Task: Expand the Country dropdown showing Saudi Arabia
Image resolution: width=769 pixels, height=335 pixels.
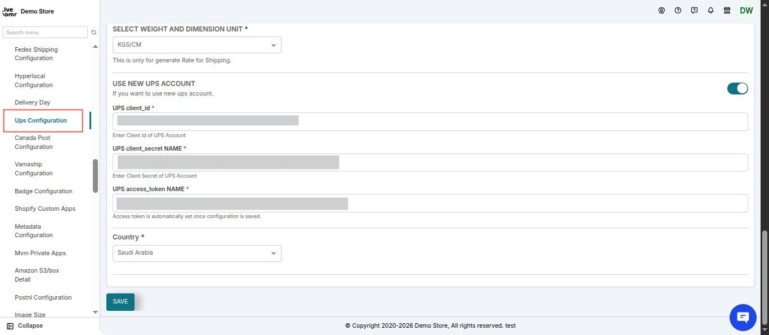Action: 196,253
